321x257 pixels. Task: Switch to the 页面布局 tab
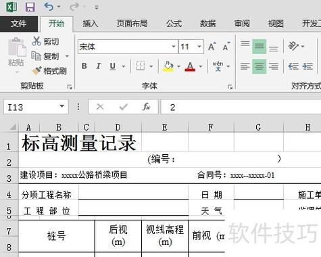point(132,24)
